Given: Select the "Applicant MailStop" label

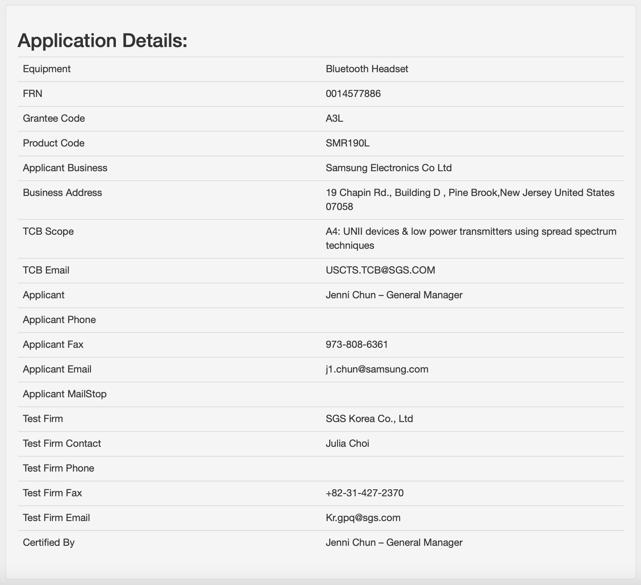Looking at the screenshot, I should [65, 394].
